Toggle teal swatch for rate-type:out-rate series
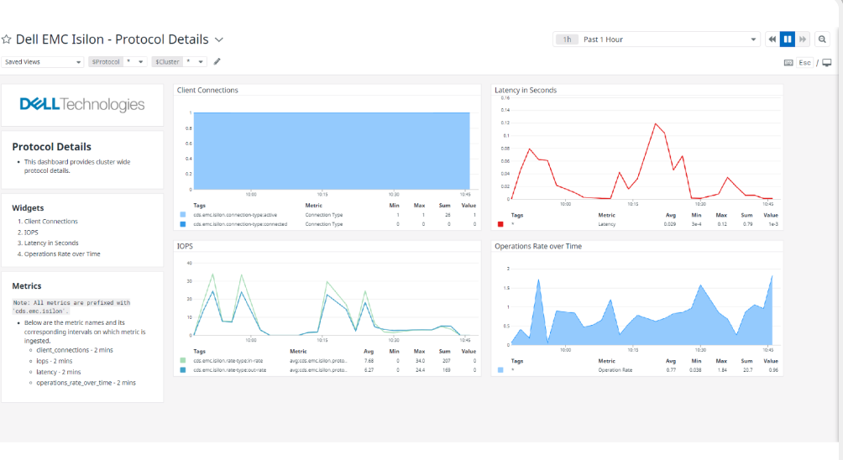Viewport: 843px width, 460px height. click(183, 369)
